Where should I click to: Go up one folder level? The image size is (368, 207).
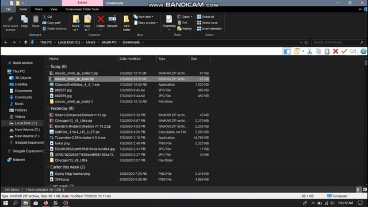tap(25, 43)
